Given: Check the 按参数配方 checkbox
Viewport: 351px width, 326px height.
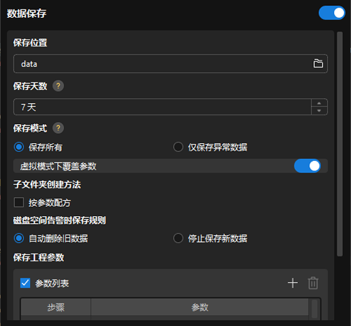Looking at the screenshot, I should pos(19,203).
